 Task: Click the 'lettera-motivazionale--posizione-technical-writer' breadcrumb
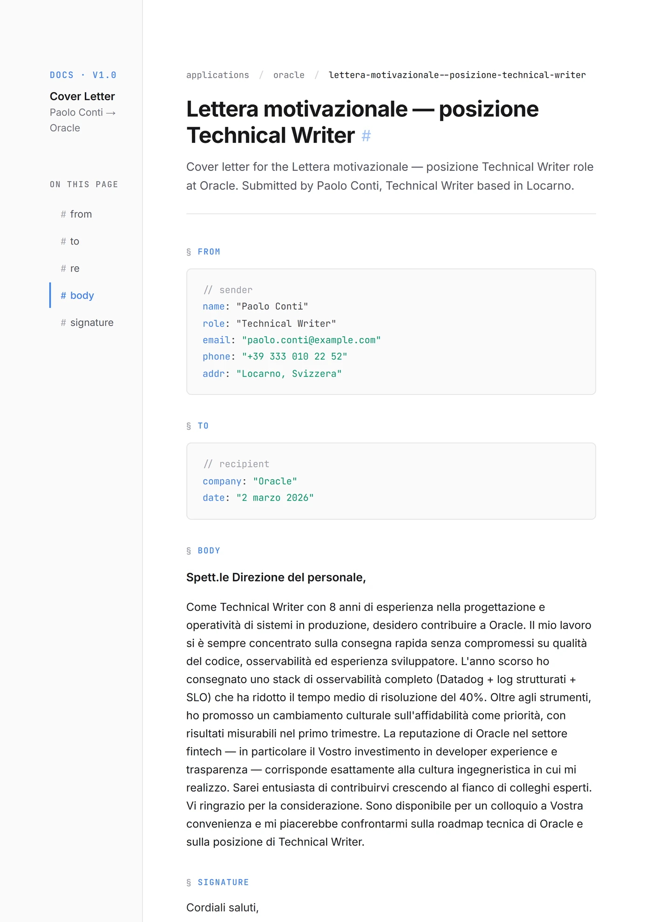[457, 75]
